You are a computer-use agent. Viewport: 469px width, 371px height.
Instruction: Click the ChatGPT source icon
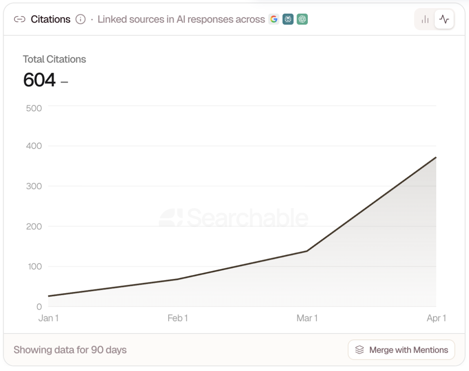pyautogui.click(x=302, y=19)
